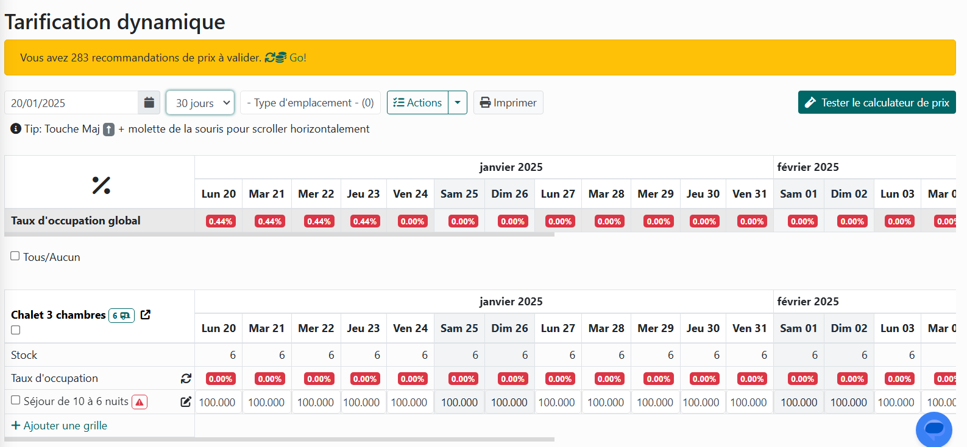Viewport: 967px width, 447px height.
Task: Toggle the Tous/Aucun checkbox
Action: (15, 256)
